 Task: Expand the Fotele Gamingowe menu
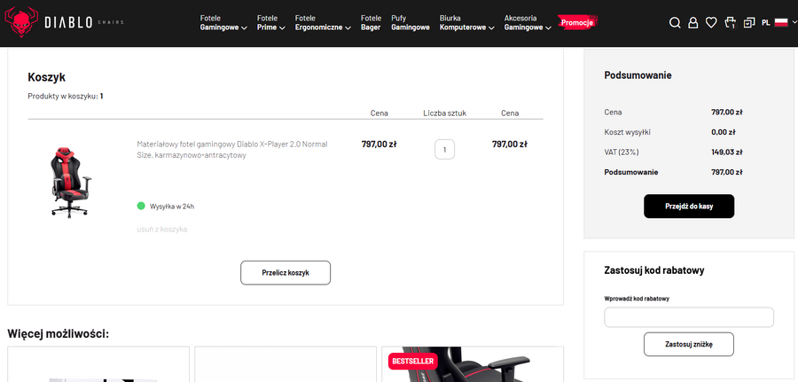point(223,22)
